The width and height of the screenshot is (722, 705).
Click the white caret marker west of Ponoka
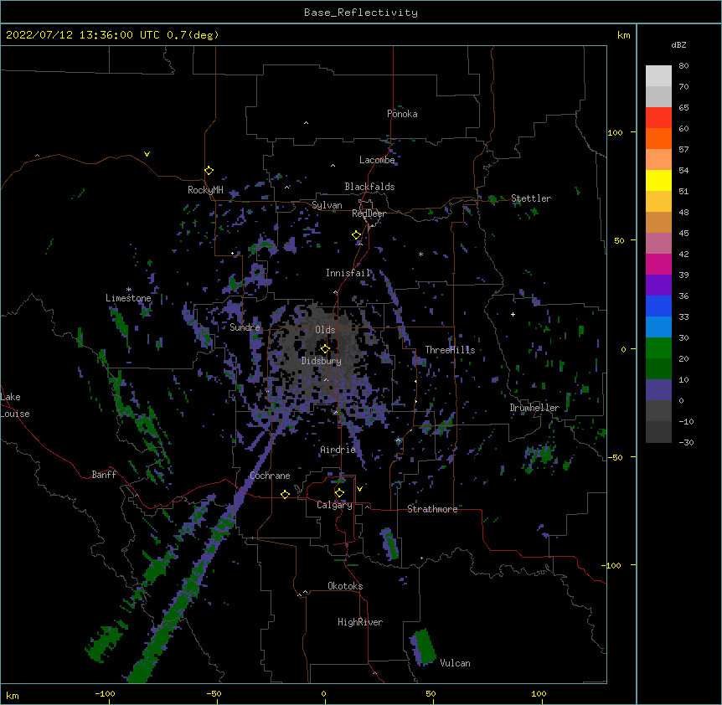pyautogui.click(x=306, y=123)
